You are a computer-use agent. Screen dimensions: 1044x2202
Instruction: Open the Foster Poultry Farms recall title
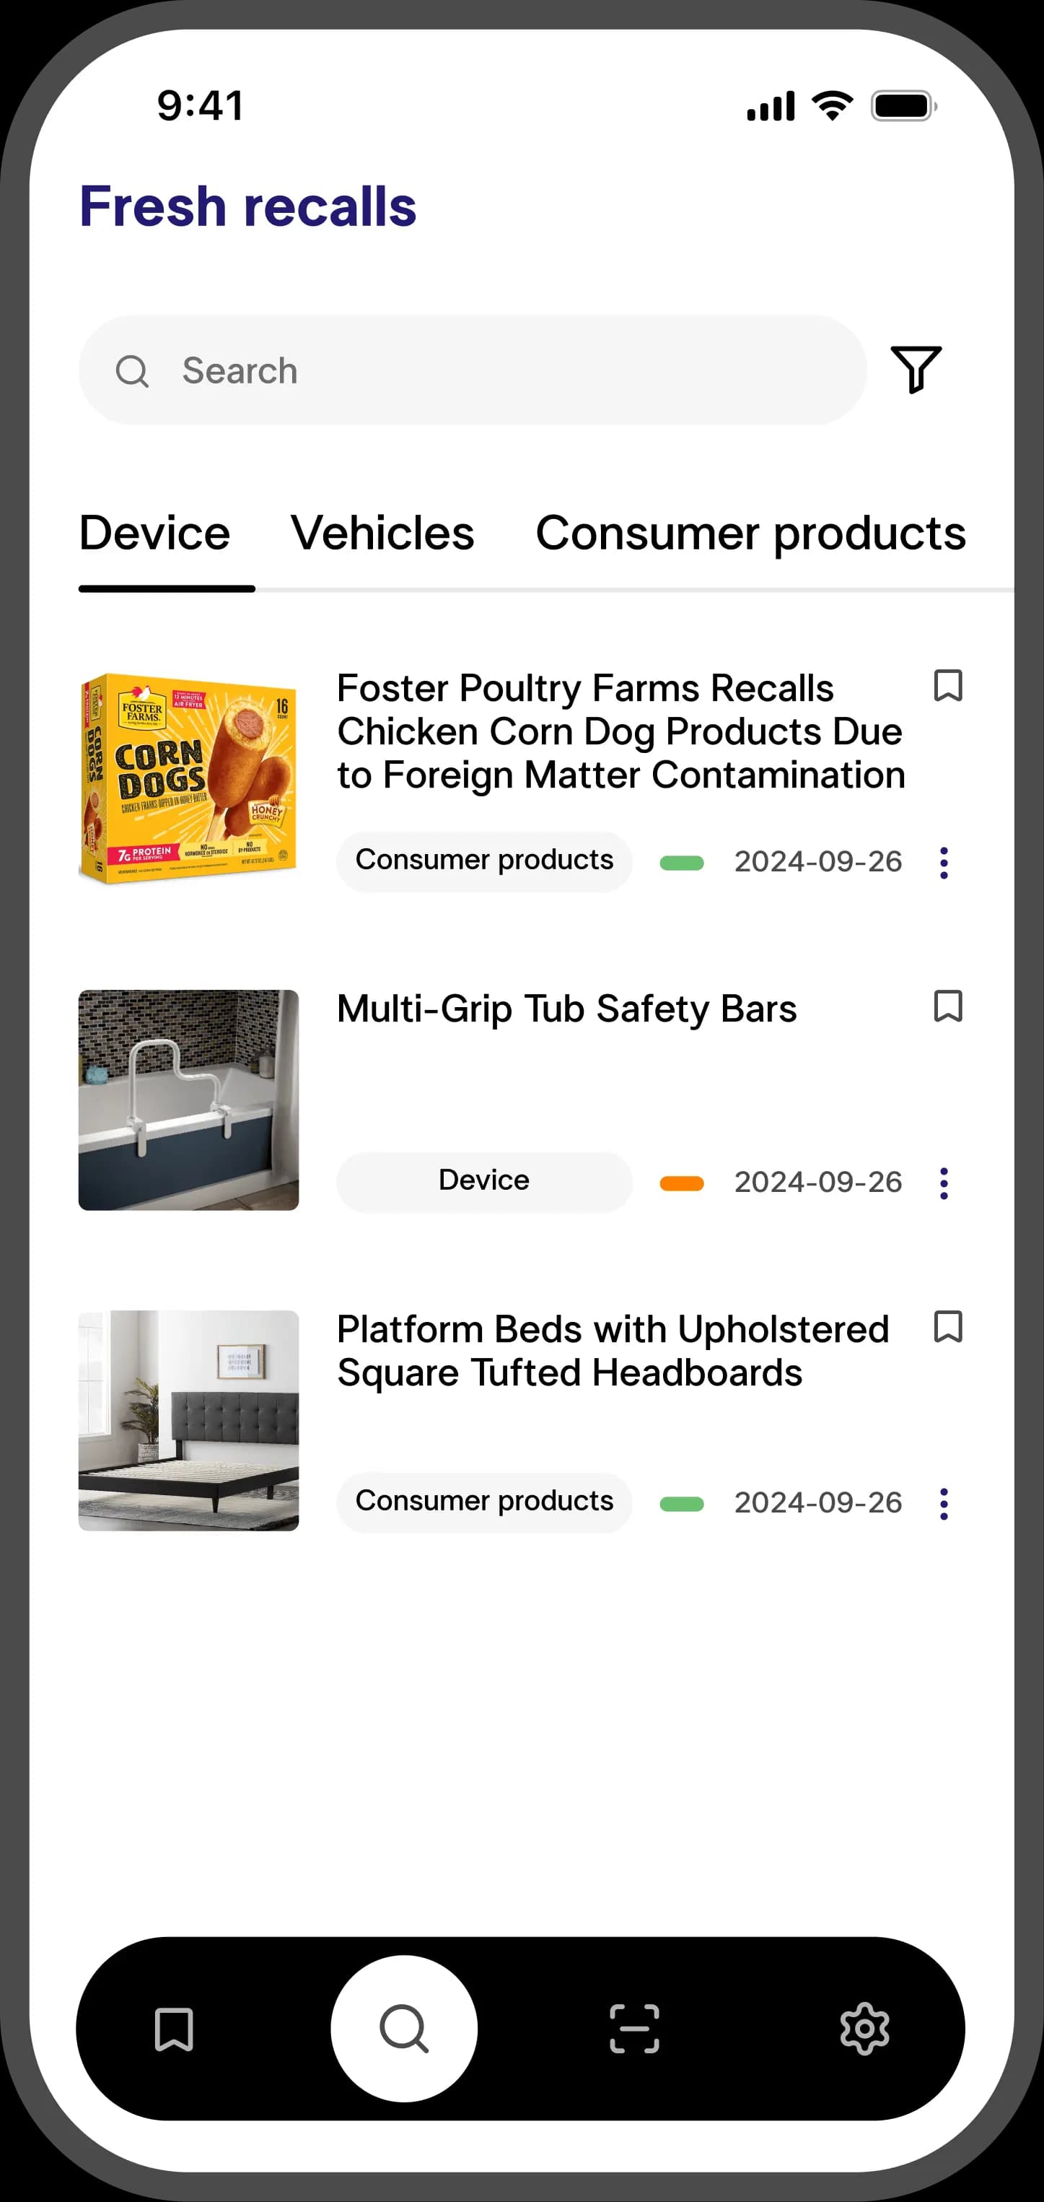(x=620, y=732)
